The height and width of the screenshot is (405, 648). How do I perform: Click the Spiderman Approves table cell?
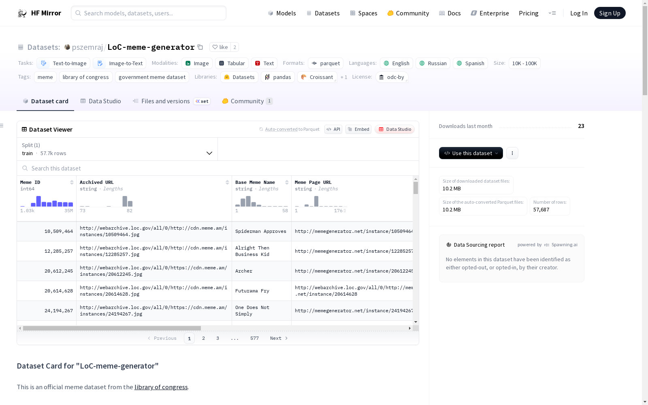click(262, 231)
